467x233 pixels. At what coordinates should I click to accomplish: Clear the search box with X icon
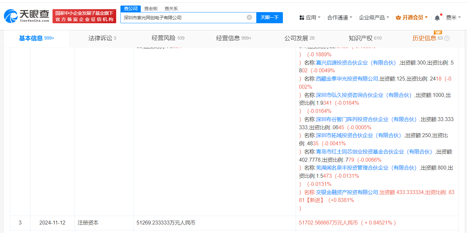[x=249, y=17]
